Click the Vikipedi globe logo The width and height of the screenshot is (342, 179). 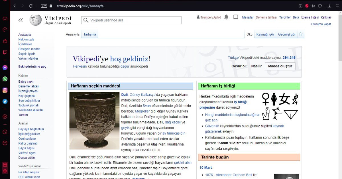35,20
